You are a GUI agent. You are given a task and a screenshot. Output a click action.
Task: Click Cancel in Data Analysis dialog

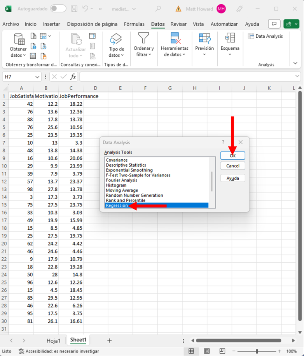pyautogui.click(x=232, y=166)
